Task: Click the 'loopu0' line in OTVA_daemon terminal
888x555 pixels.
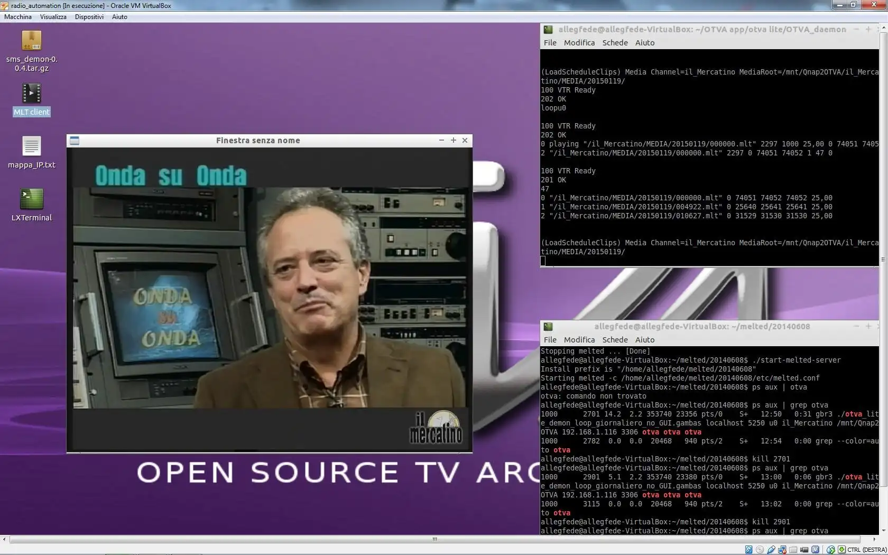Action: pyautogui.click(x=553, y=108)
